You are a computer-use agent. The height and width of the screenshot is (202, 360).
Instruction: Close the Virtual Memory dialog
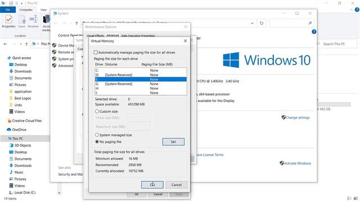(185, 41)
